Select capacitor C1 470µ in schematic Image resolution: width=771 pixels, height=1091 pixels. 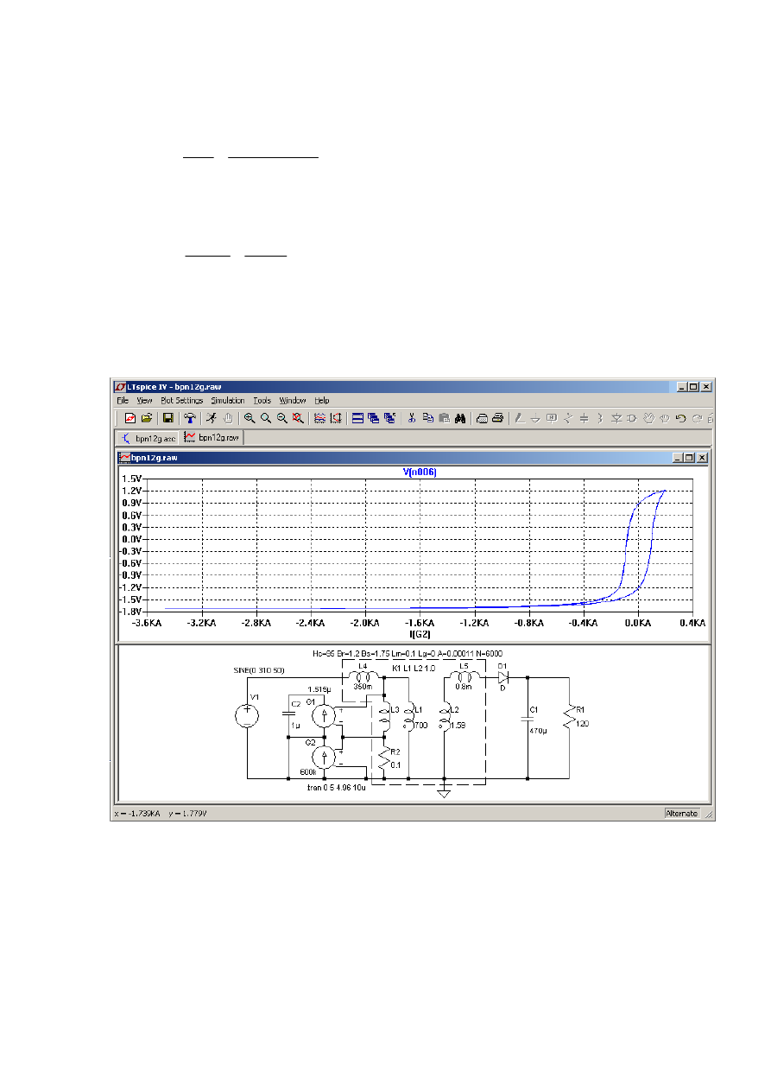coord(528,718)
